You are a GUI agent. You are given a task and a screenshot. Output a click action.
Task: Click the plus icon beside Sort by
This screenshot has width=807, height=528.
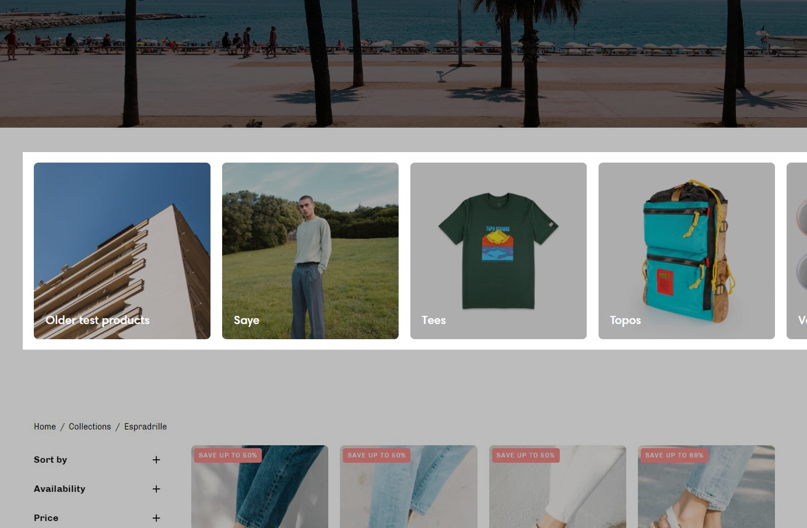pyautogui.click(x=156, y=460)
